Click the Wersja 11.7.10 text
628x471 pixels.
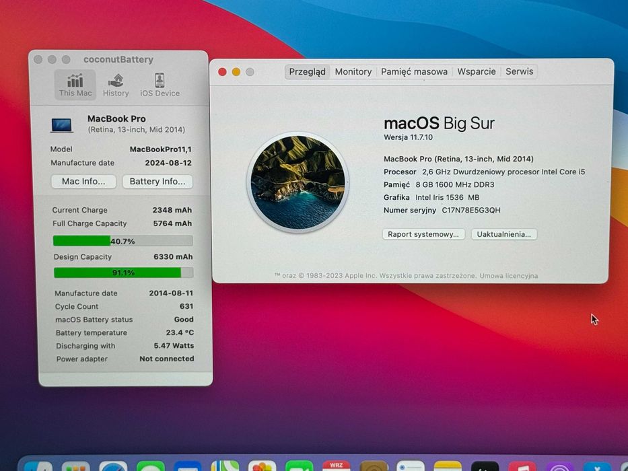(408, 137)
